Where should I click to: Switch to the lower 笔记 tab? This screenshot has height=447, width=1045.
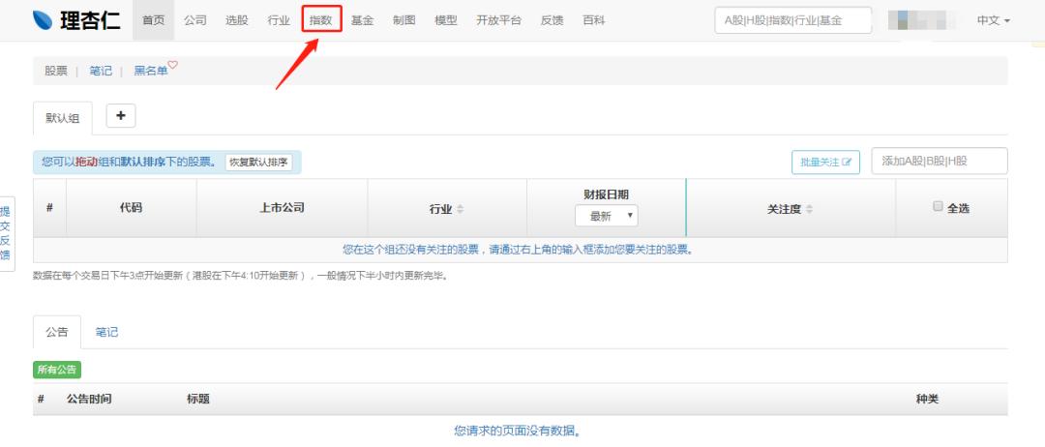tap(106, 332)
